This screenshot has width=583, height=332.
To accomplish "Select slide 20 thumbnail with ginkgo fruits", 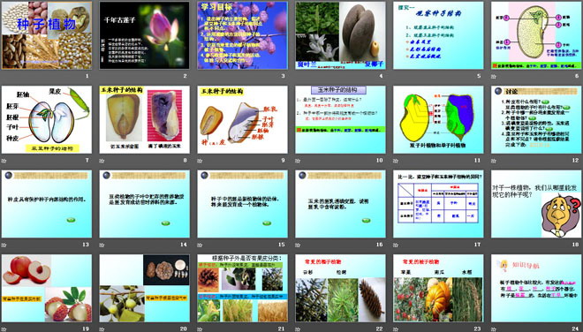I will 144,288.
